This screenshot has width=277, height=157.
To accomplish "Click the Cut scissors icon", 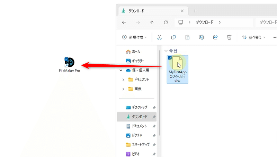I will [x=159, y=37].
